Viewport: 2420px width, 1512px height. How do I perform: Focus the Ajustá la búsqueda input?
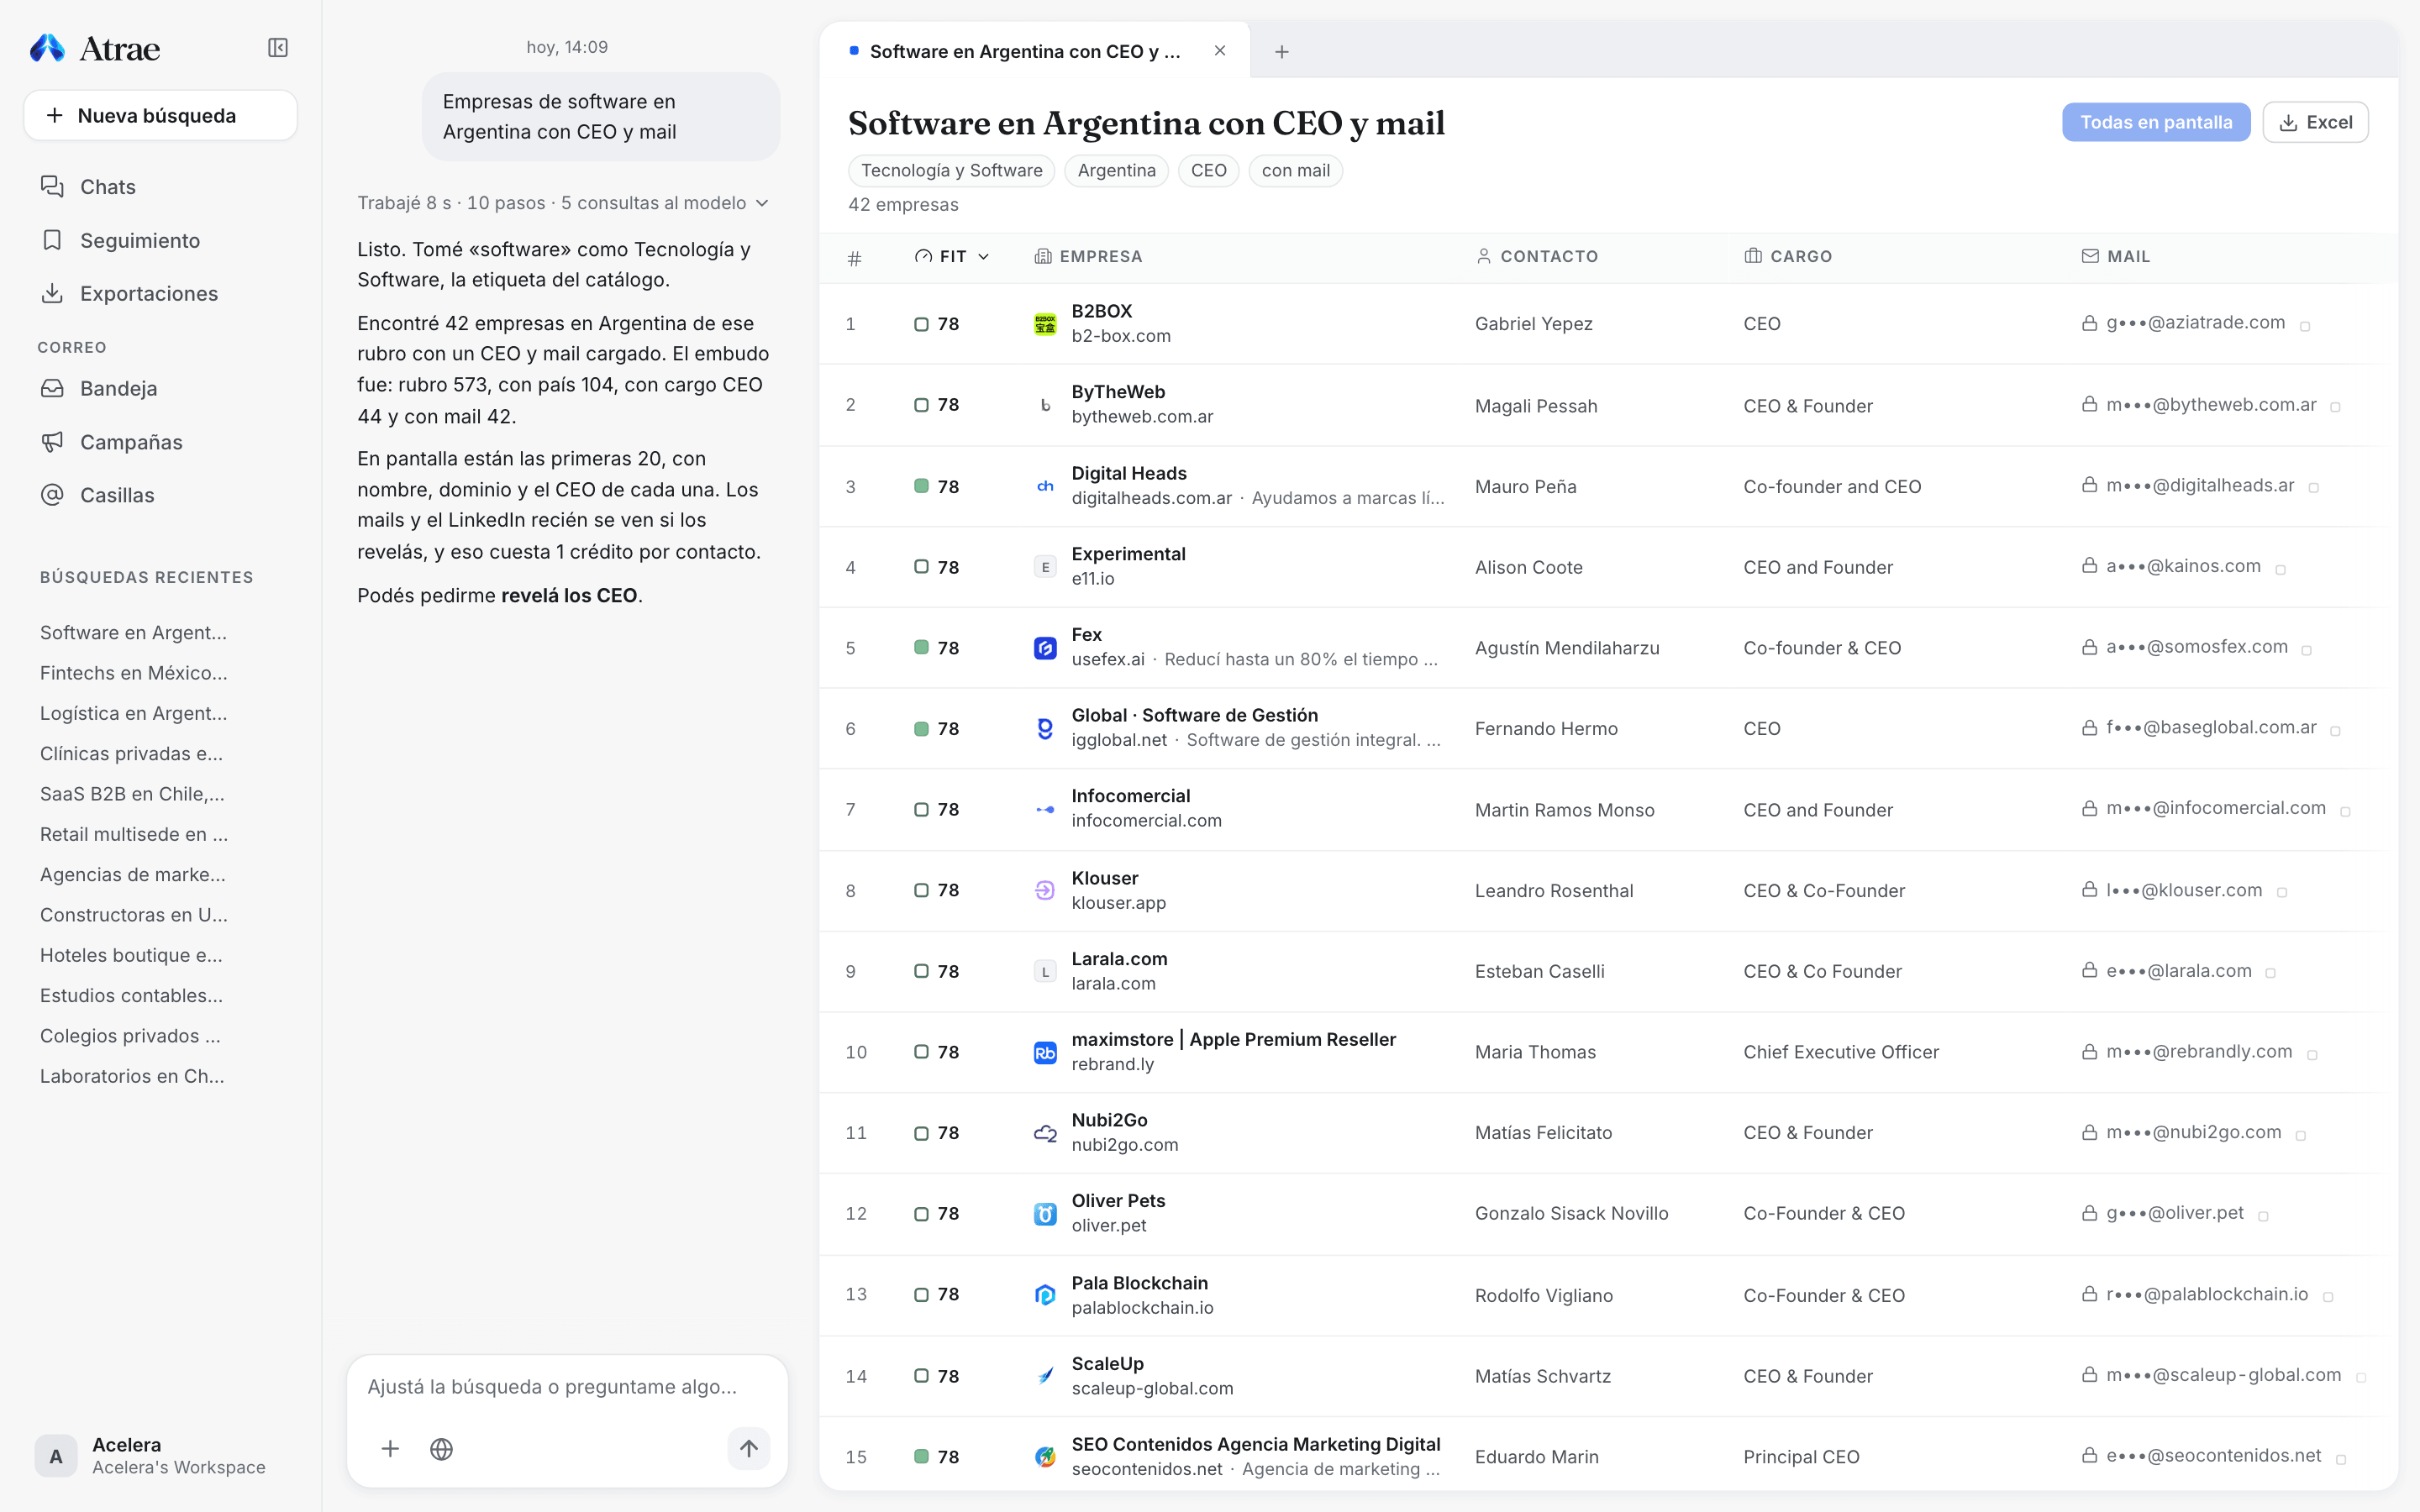coord(567,1387)
